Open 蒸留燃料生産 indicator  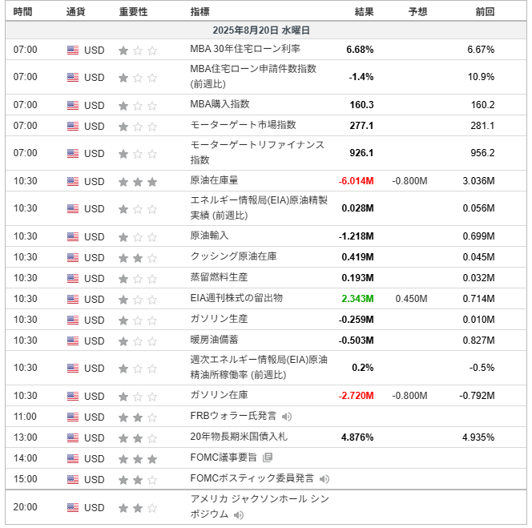pyautogui.click(x=219, y=277)
